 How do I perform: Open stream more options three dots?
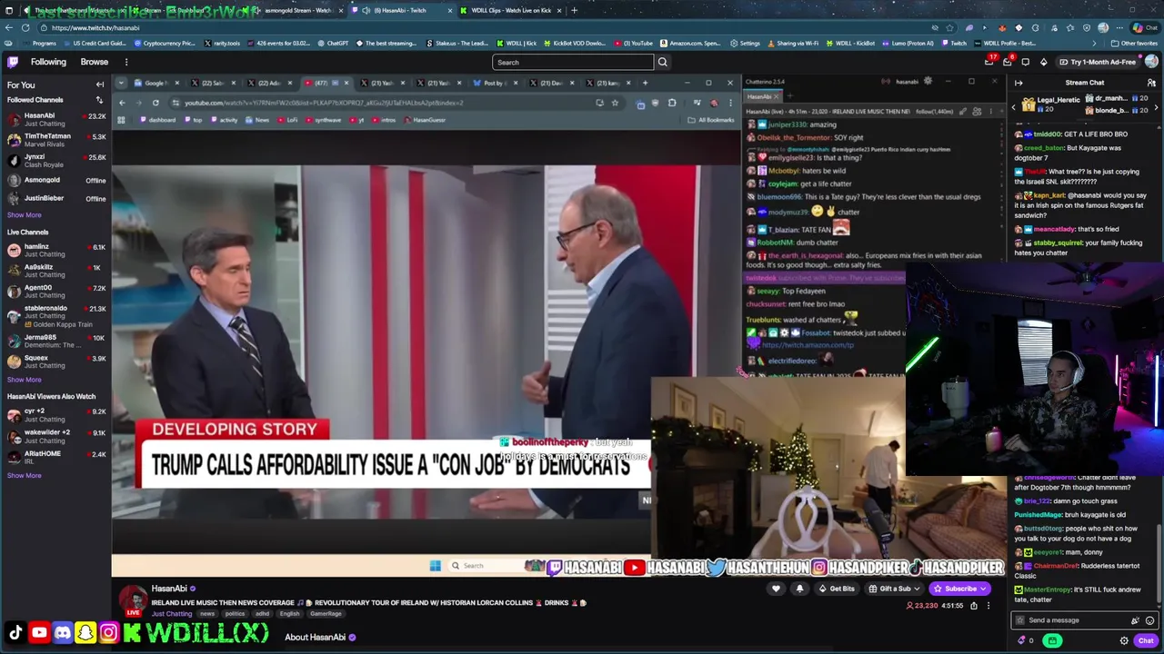[x=988, y=606]
